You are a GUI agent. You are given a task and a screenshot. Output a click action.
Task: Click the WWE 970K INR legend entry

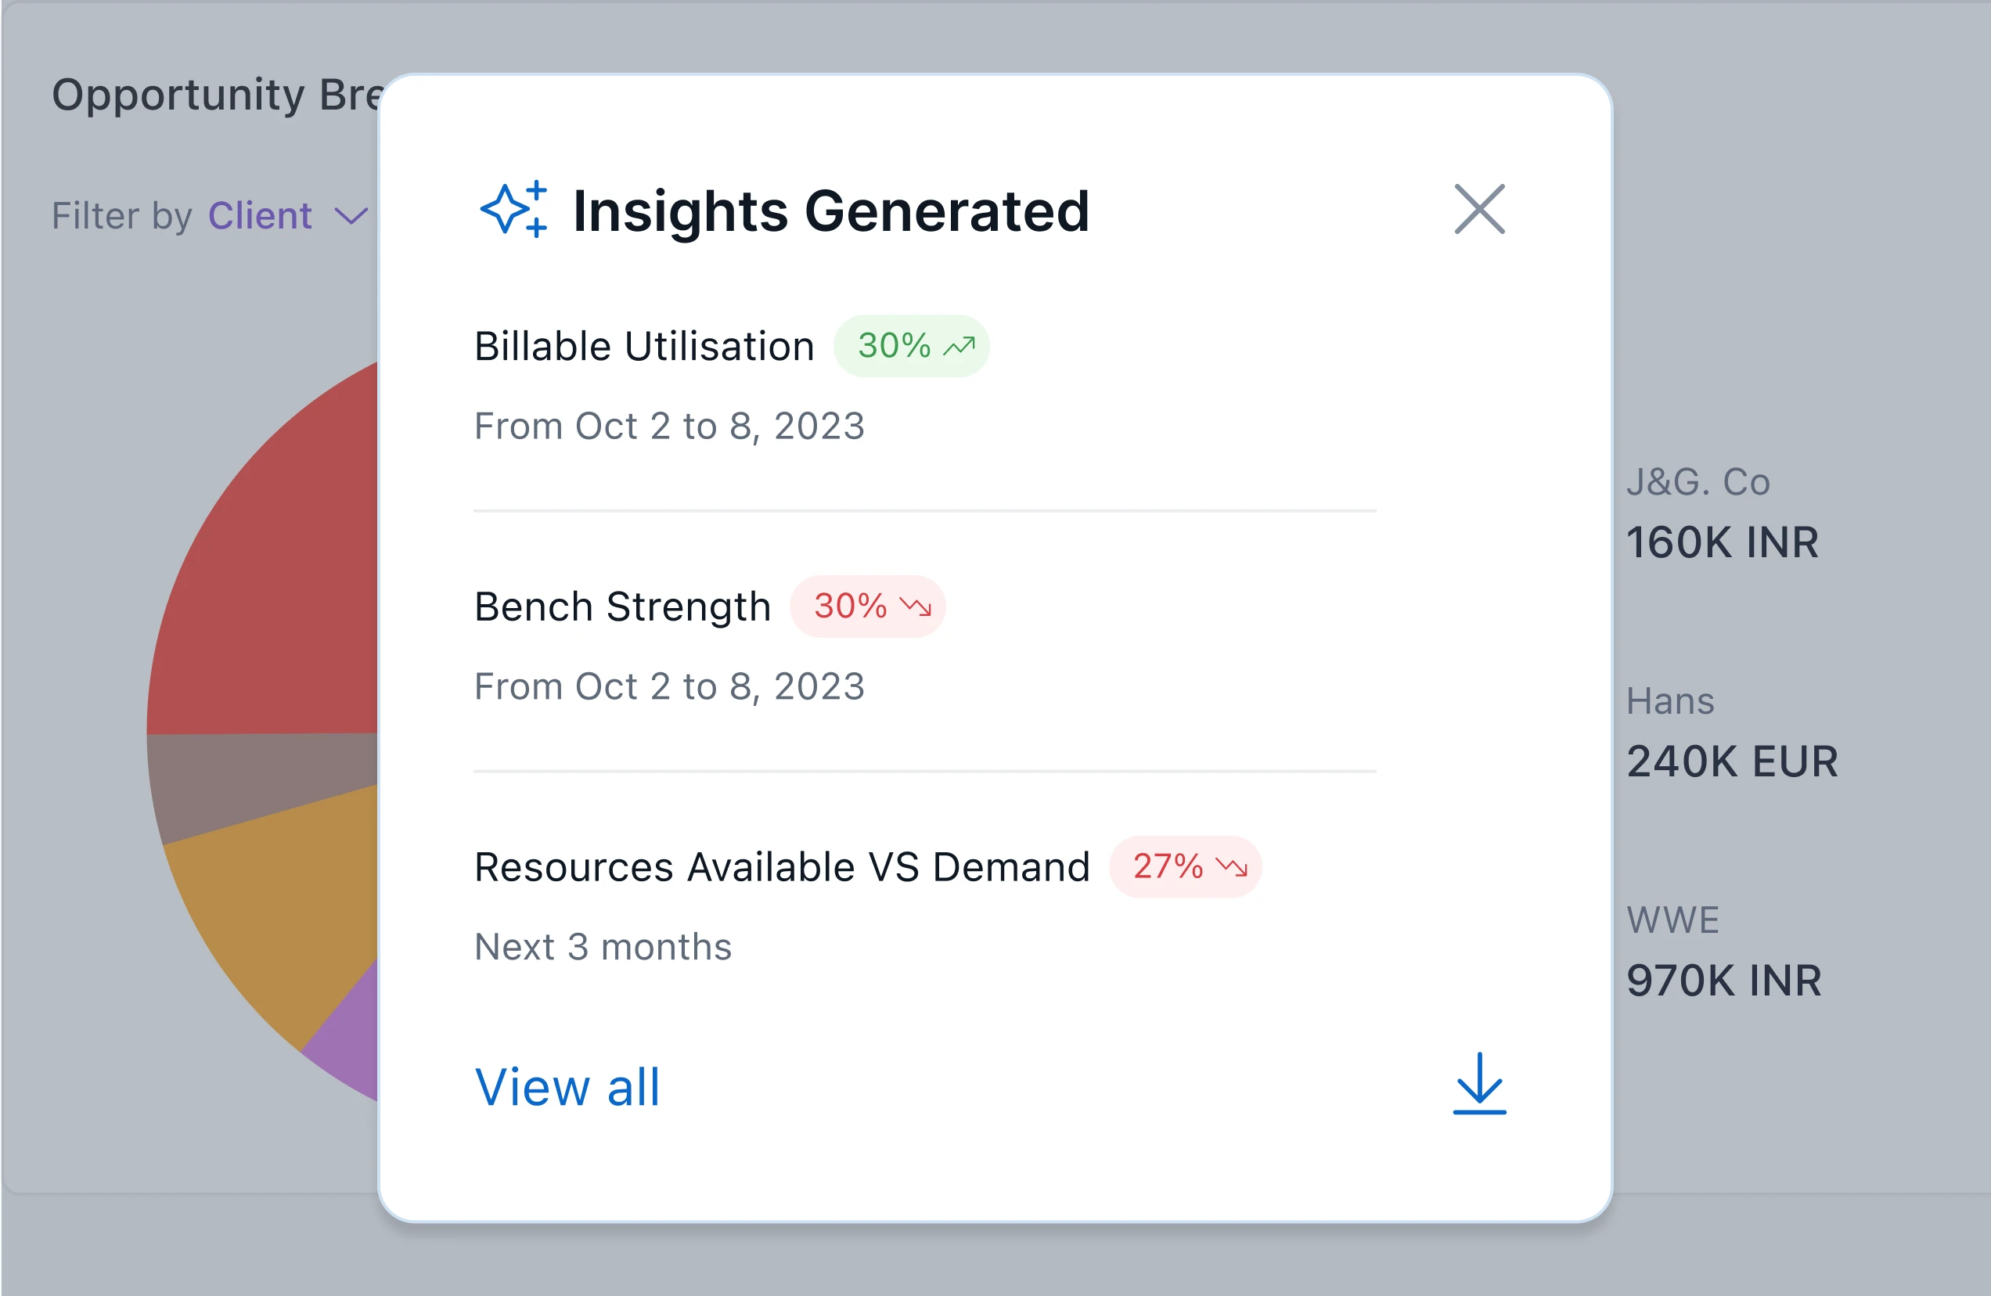[1723, 953]
